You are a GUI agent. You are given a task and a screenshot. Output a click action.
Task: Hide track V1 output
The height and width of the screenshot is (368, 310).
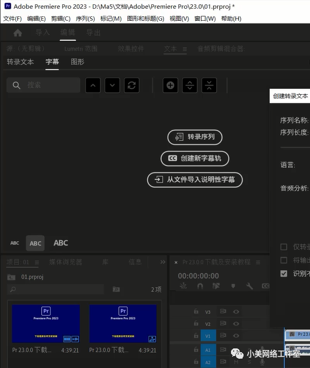[x=236, y=336]
